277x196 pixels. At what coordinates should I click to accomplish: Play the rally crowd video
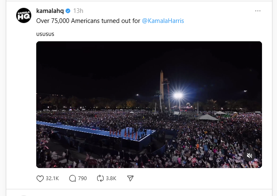(x=149, y=104)
